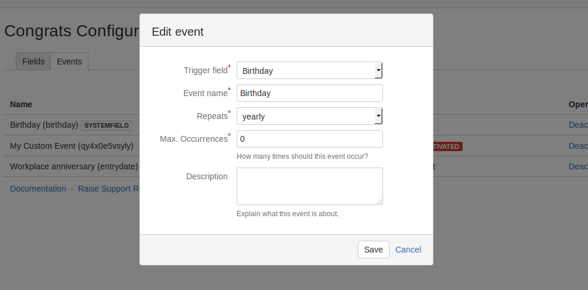Switch to the Fields tab
The height and width of the screenshot is (290, 588).
33,62
